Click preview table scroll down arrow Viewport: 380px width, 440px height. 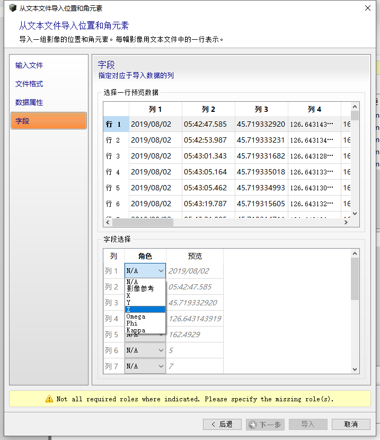tap(355, 214)
